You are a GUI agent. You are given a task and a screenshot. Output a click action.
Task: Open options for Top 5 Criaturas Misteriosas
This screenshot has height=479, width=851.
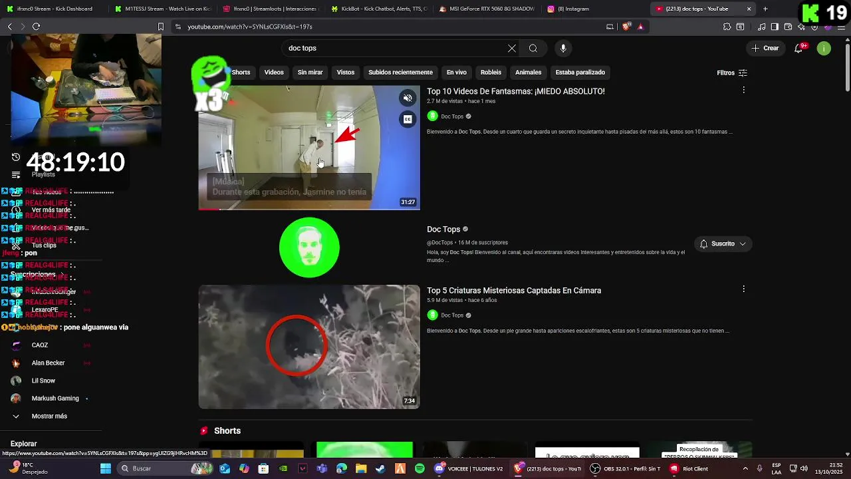point(743,289)
